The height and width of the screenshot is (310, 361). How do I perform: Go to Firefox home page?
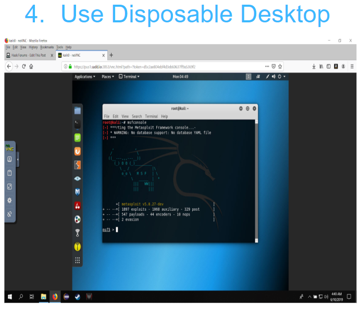31,67
